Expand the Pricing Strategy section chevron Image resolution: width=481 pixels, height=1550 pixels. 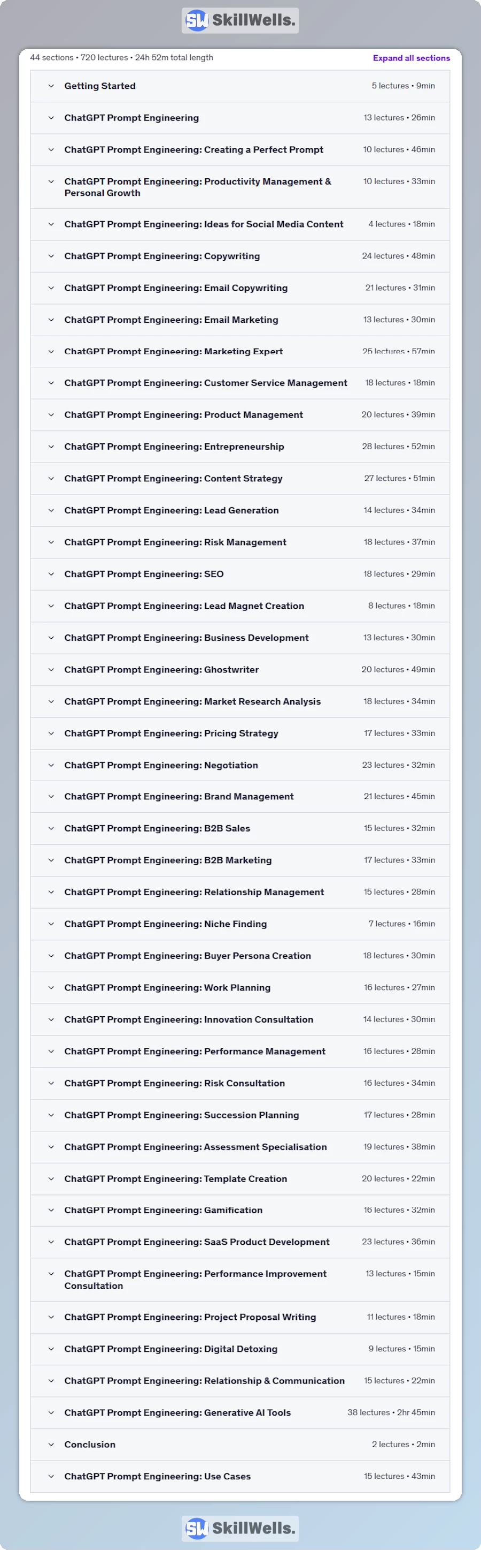tap(51, 734)
